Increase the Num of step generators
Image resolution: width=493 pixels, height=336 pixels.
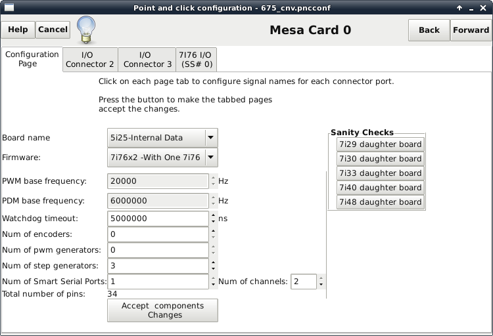click(213, 262)
